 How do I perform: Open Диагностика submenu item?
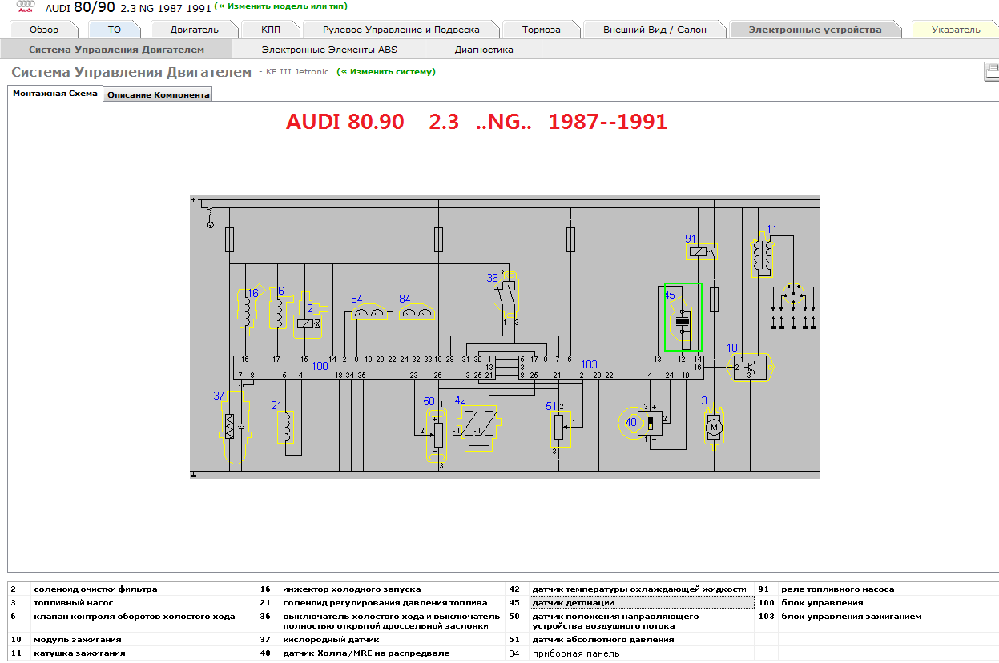(x=484, y=50)
